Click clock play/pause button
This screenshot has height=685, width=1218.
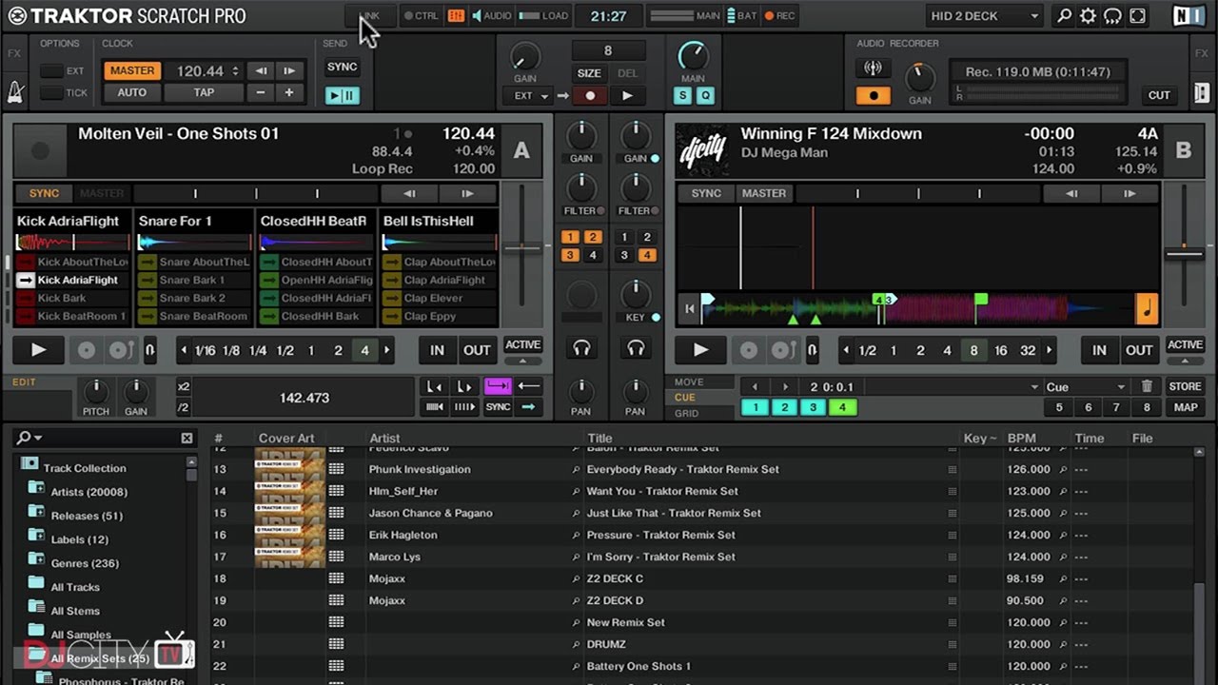342,95
